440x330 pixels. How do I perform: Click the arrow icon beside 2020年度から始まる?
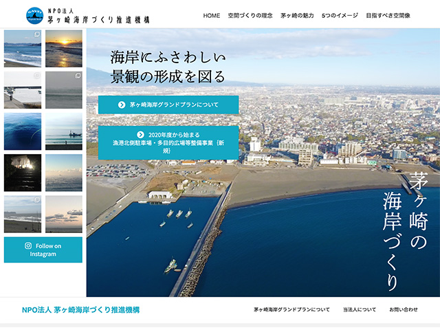[x=140, y=135]
